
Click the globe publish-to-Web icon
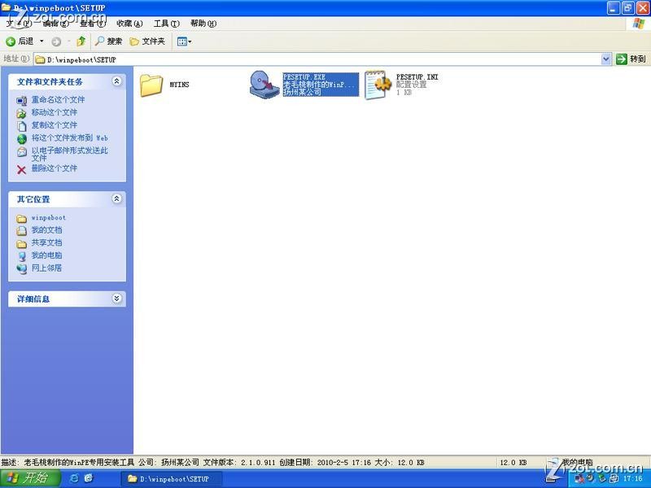22,139
